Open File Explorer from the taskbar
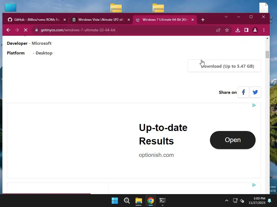 139,201
